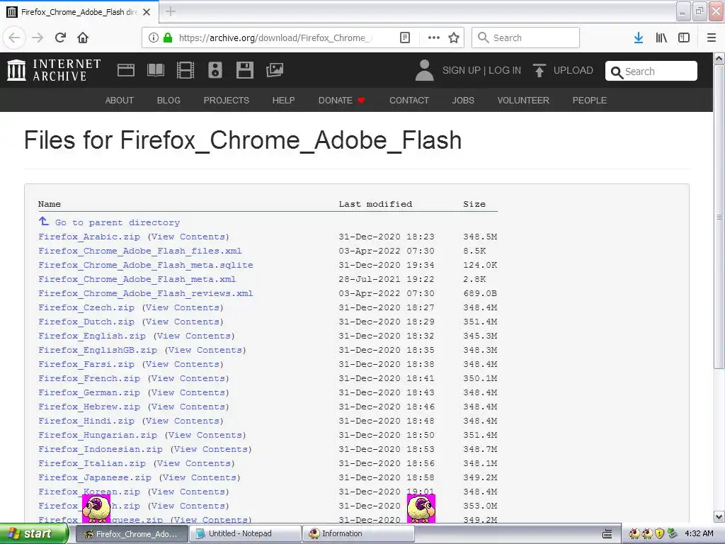
Task: Click the UPLOAD link
Action: [x=573, y=70]
